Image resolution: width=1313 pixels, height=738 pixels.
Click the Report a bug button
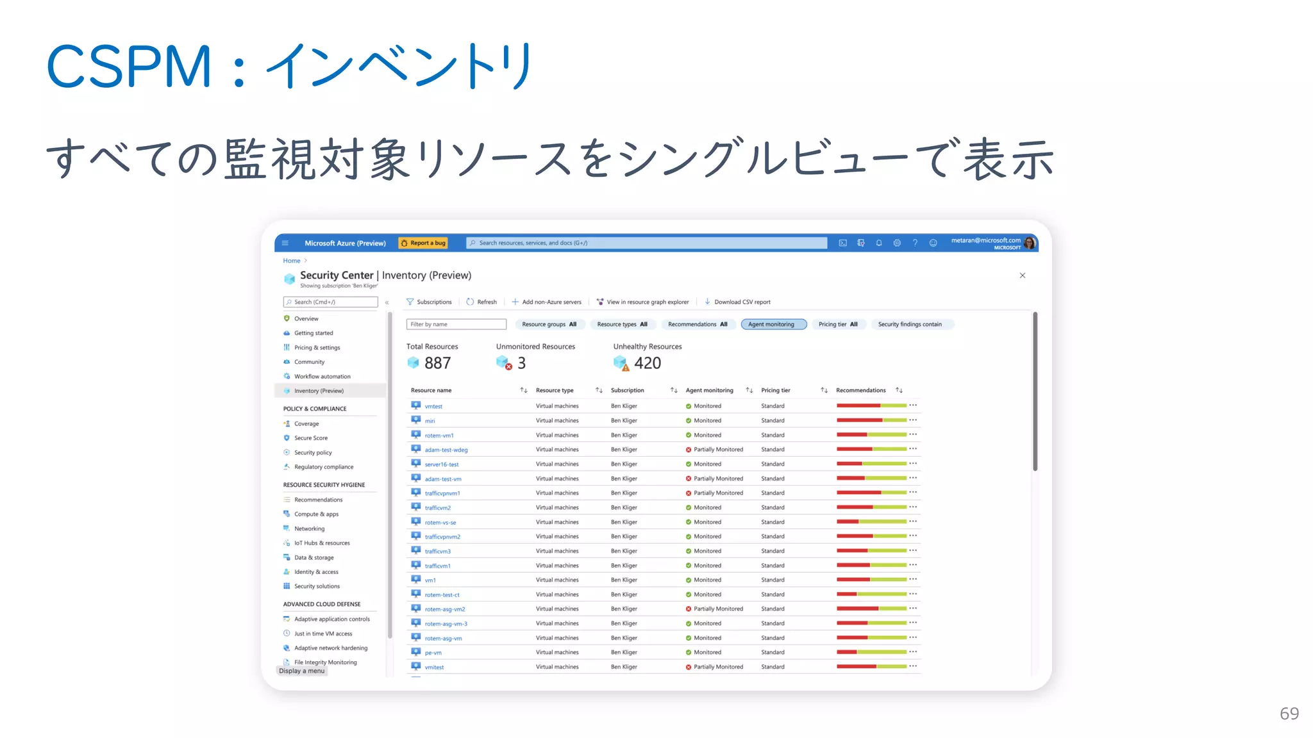tap(422, 243)
